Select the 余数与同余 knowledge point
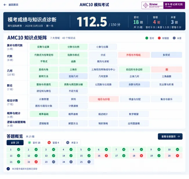 (135, 84)
